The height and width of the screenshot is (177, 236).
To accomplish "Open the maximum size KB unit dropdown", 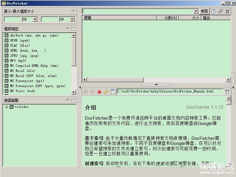I will point(72,19).
